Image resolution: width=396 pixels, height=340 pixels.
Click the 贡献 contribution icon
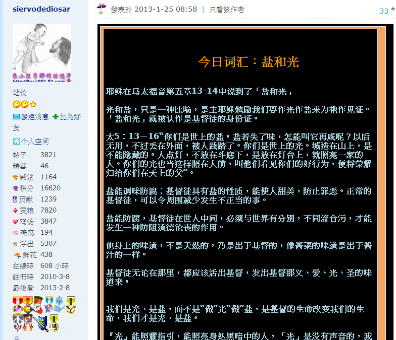pyautogui.click(x=15, y=199)
